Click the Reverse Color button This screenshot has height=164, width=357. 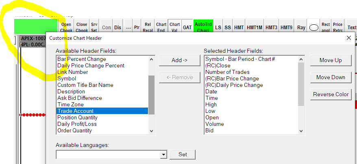[330, 94]
